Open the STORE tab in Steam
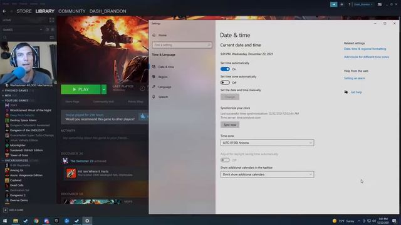The width and height of the screenshot is (401, 225). (x=24, y=11)
